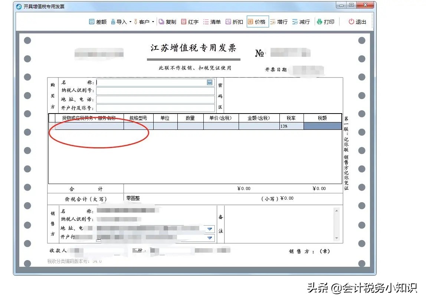Open the seller 开户行 bank account dropdown
The image size is (426, 302).
tap(210, 237)
